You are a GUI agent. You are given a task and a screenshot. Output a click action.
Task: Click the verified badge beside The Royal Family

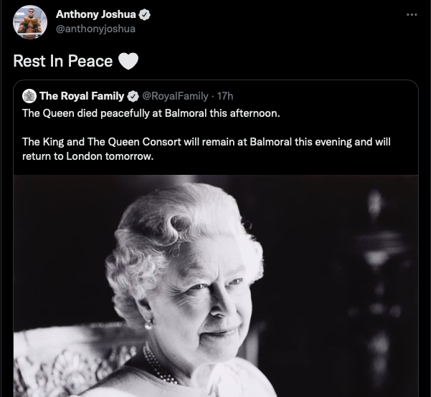[x=133, y=96]
